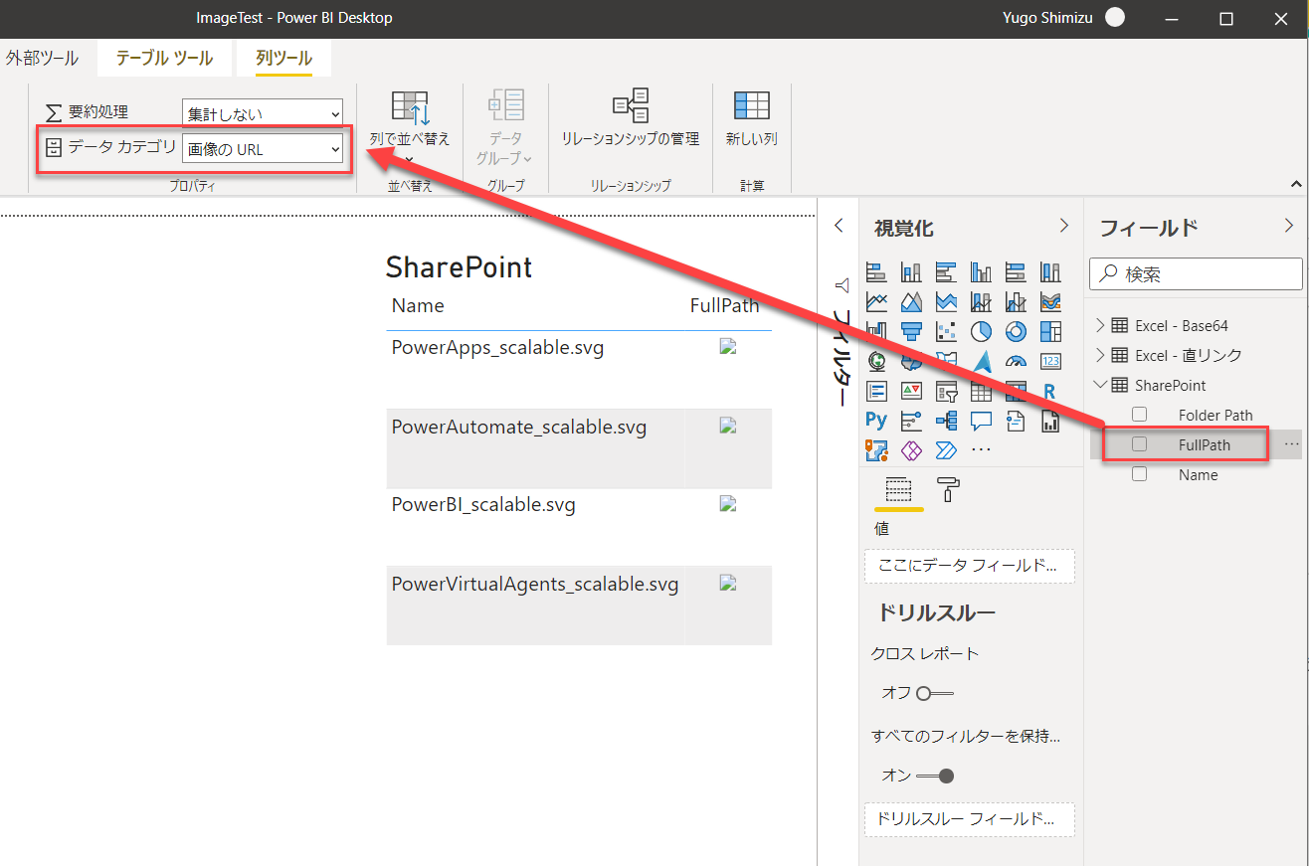Select the Power Automate visual
Screen dimensions: 1309x866
click(x=946, y=450)
